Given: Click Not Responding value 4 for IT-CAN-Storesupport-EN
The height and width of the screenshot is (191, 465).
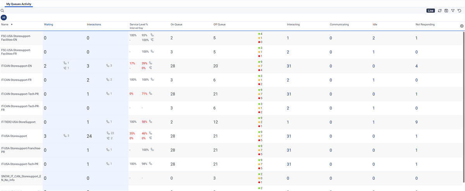Looking at the screenshot, I should point(416,66).
